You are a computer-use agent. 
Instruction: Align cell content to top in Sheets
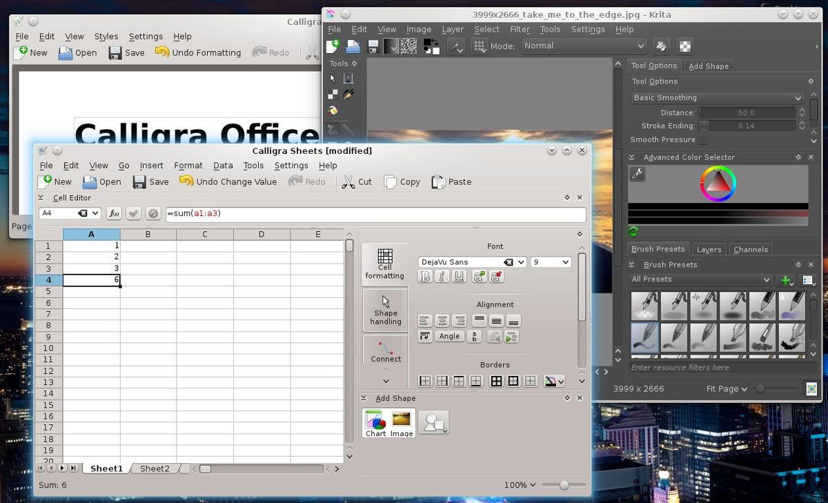pyautogui.click(x=479, y=321)
